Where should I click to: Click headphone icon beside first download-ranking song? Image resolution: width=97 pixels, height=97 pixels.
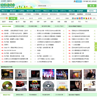click(x=95, y=31)
